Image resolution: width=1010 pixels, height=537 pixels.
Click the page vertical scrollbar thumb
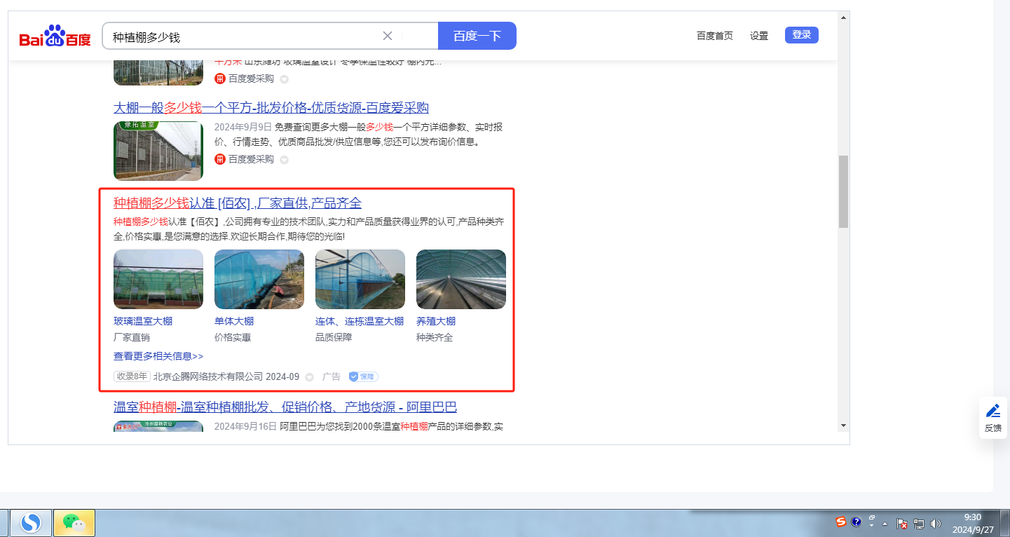point(843,191)
